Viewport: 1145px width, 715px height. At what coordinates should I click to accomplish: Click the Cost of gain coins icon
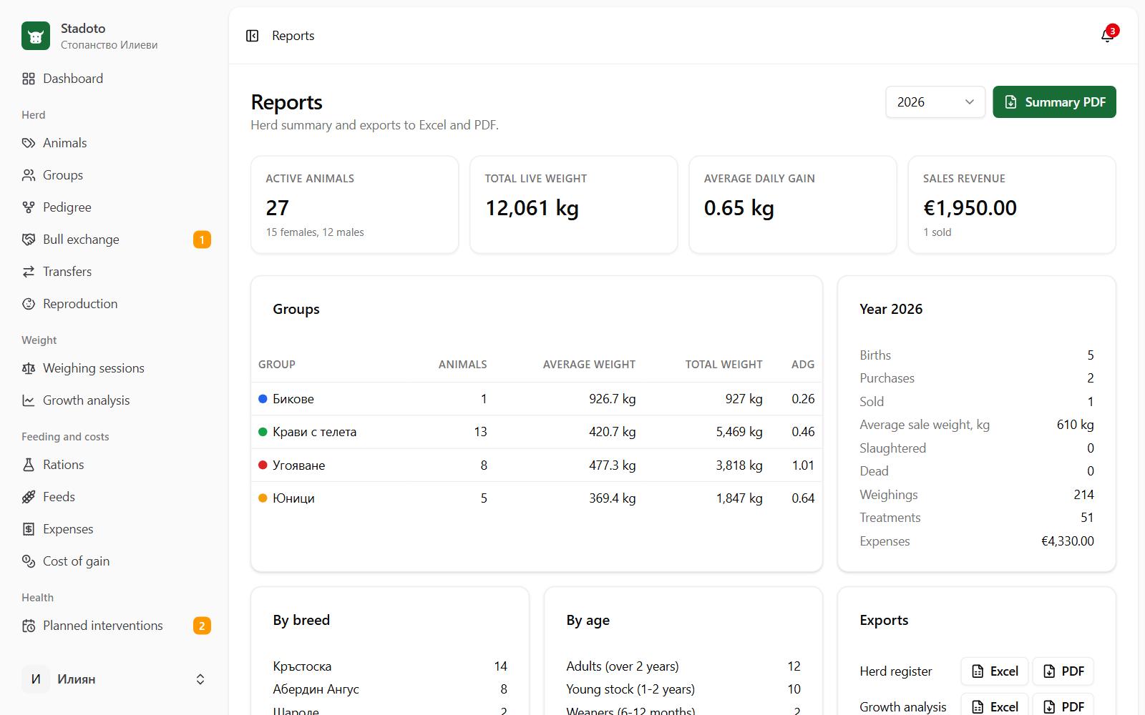(29, 561)
